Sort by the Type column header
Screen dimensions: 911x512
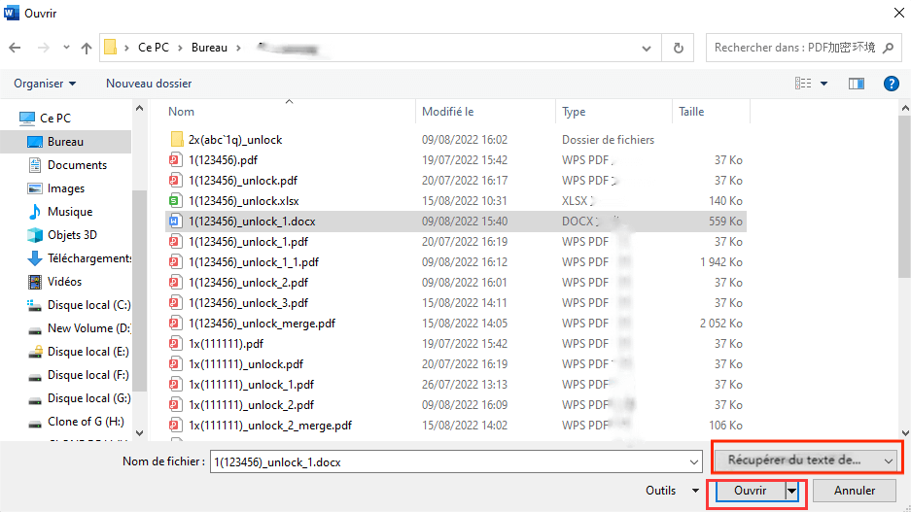(574, 112)
